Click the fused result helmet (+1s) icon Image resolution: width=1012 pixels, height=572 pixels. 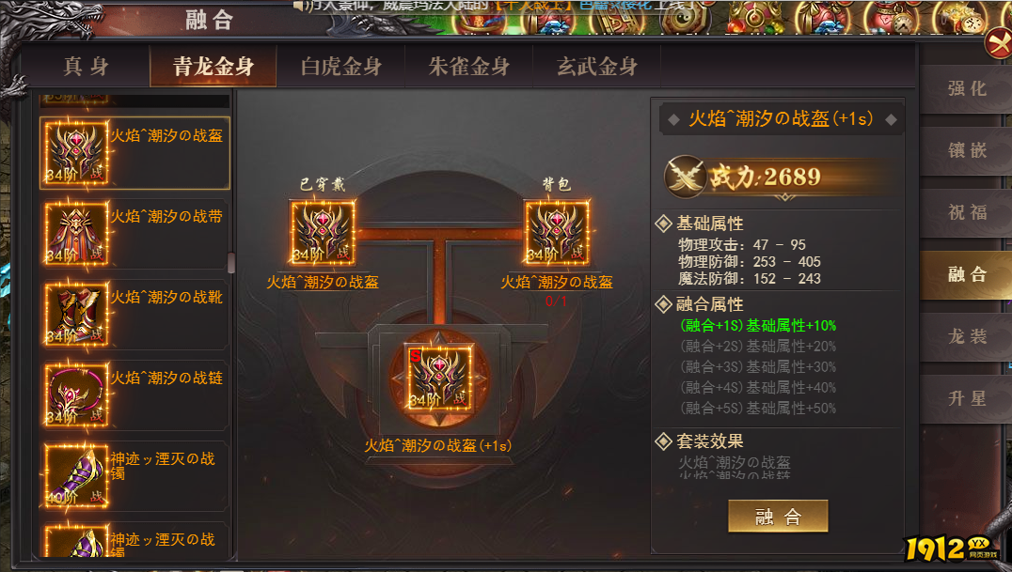tap(439, 379)
